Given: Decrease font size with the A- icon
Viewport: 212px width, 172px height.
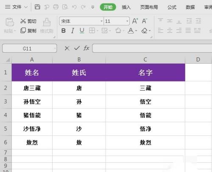Looking at the screenshot, I should (x=145, y=21).
